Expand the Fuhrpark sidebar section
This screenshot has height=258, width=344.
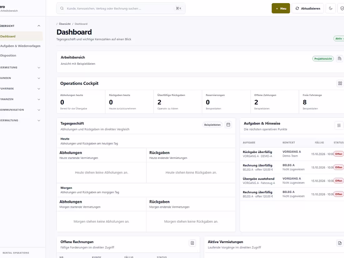[x=20, y=89]
